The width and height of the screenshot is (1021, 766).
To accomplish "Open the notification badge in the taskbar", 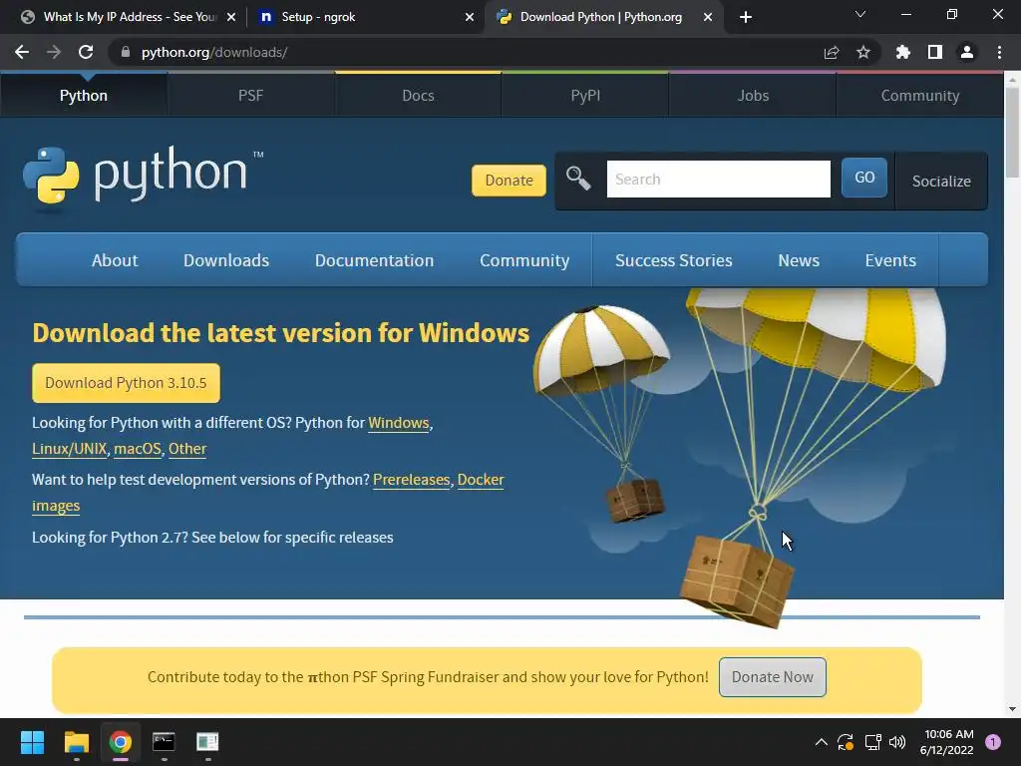I will coord(993,742).
